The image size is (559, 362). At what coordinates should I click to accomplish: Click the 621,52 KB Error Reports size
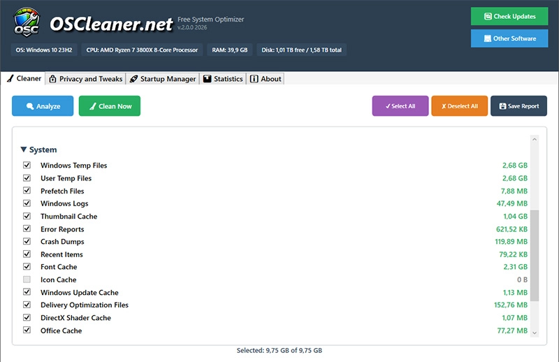click(511, 229)
